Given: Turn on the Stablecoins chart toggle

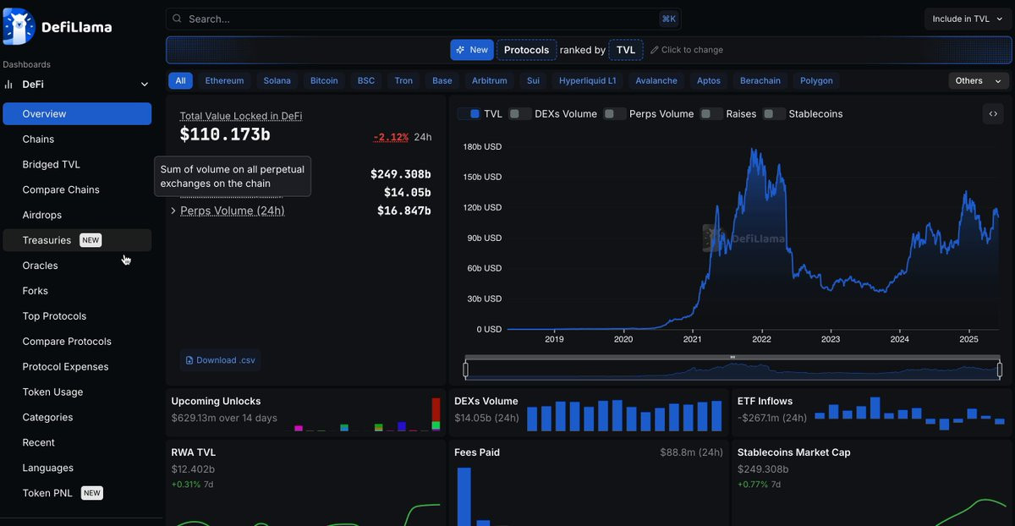Looking at the screenshot, I should point(773,114).
